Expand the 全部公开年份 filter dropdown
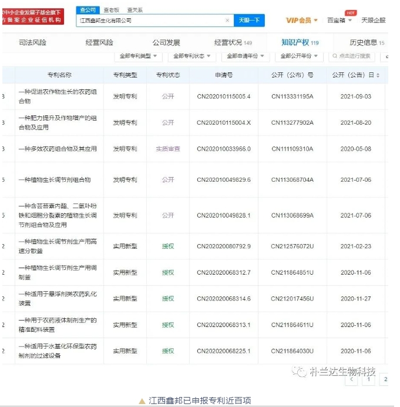The height and width of the screenshot is (407, 400). (299, 56)
